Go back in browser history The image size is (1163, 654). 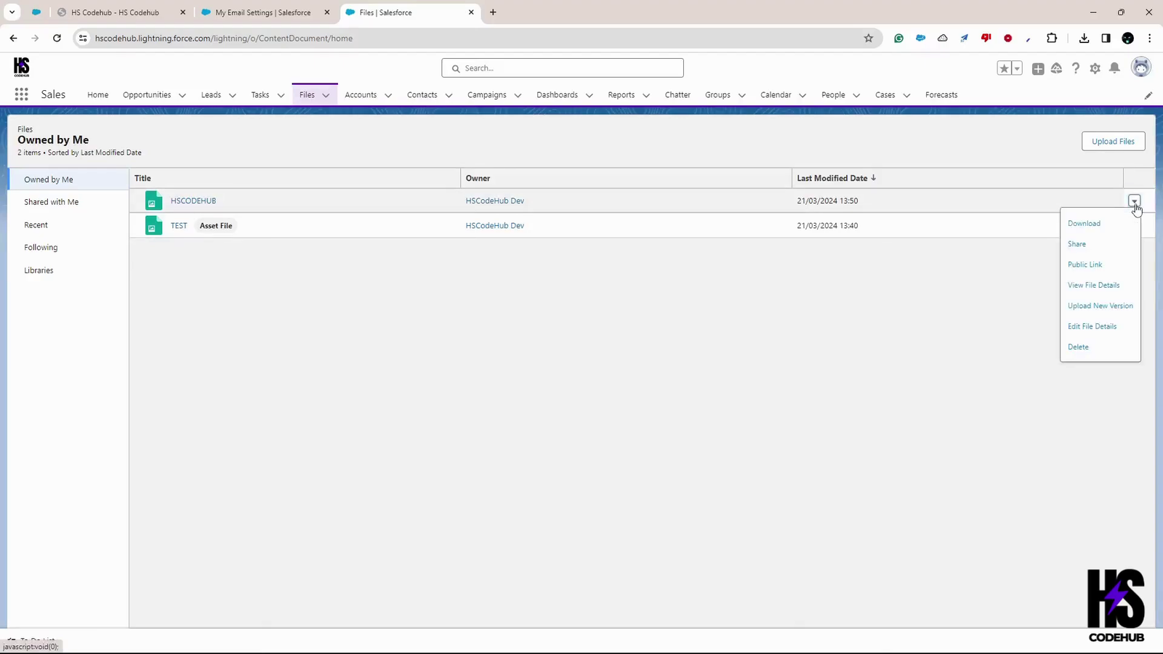(x=13, y=39)
